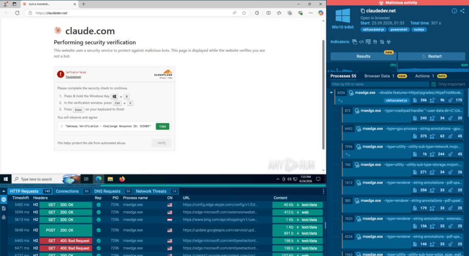The width and height of the screenshot is (469, 256).
Task: Open Microsoft Edge from taskbar
Action: click(x=98, y=179)
